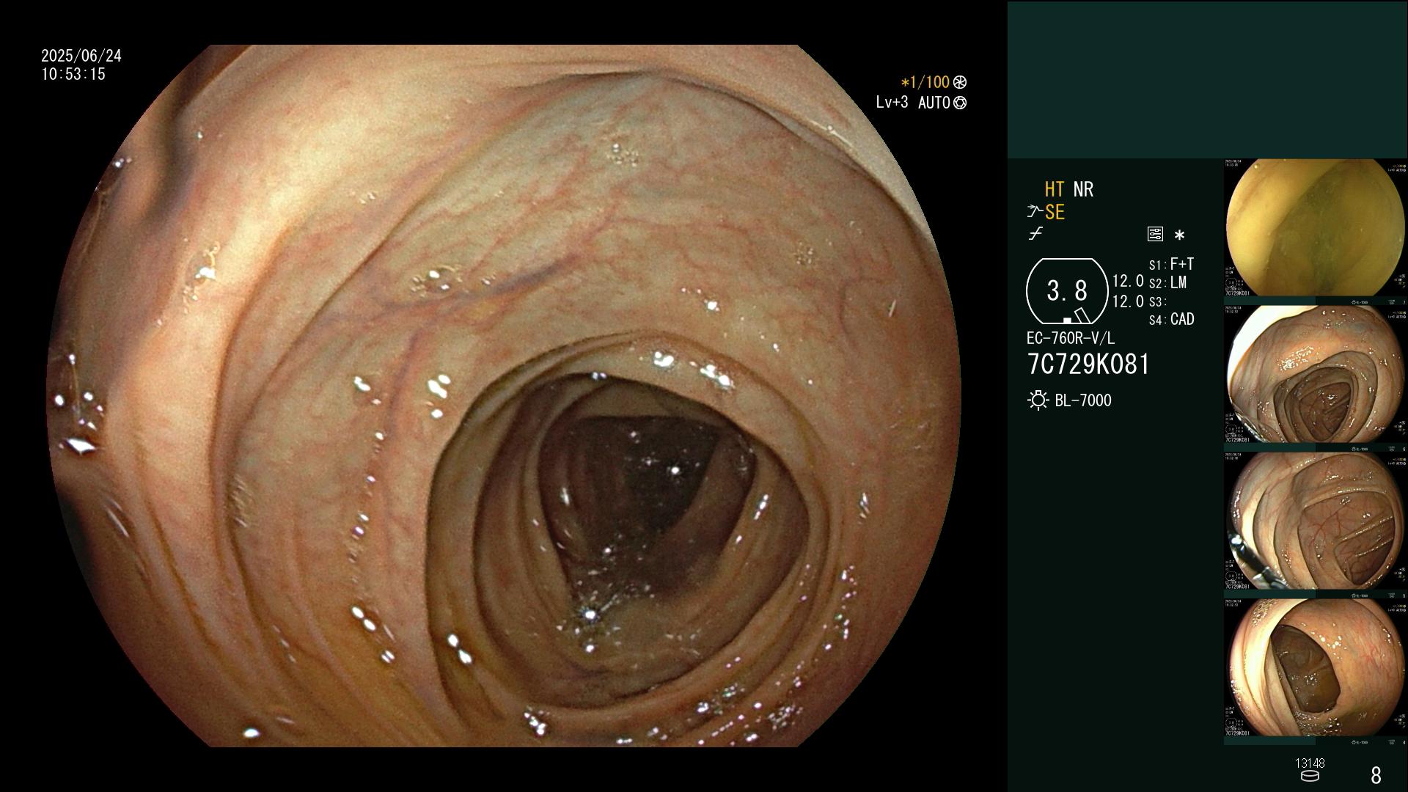Open the fourth bottom captured thumbnail
Image resolution: width=1408 pixels, height=792 pixels.
point(1315,668)
